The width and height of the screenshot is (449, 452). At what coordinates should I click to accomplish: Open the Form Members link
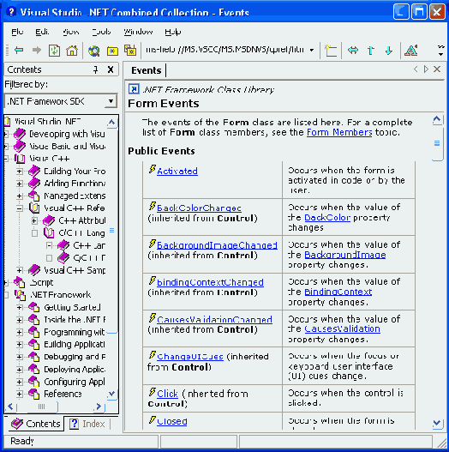point(339,132)
